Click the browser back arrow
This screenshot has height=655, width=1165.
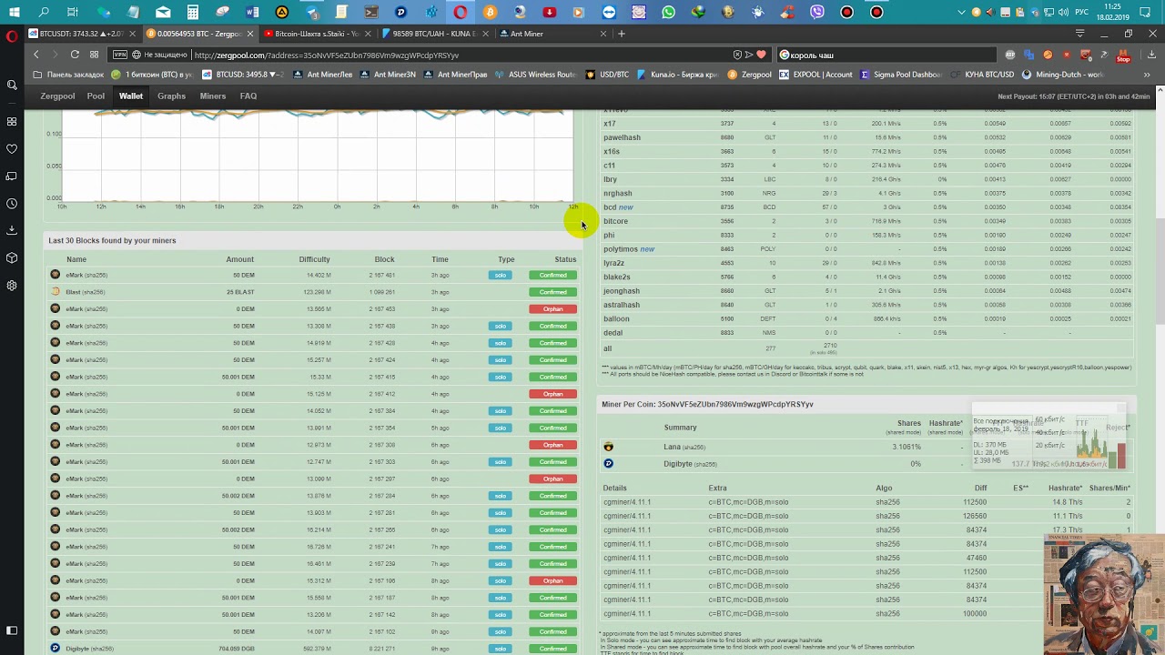click(36, 55)
